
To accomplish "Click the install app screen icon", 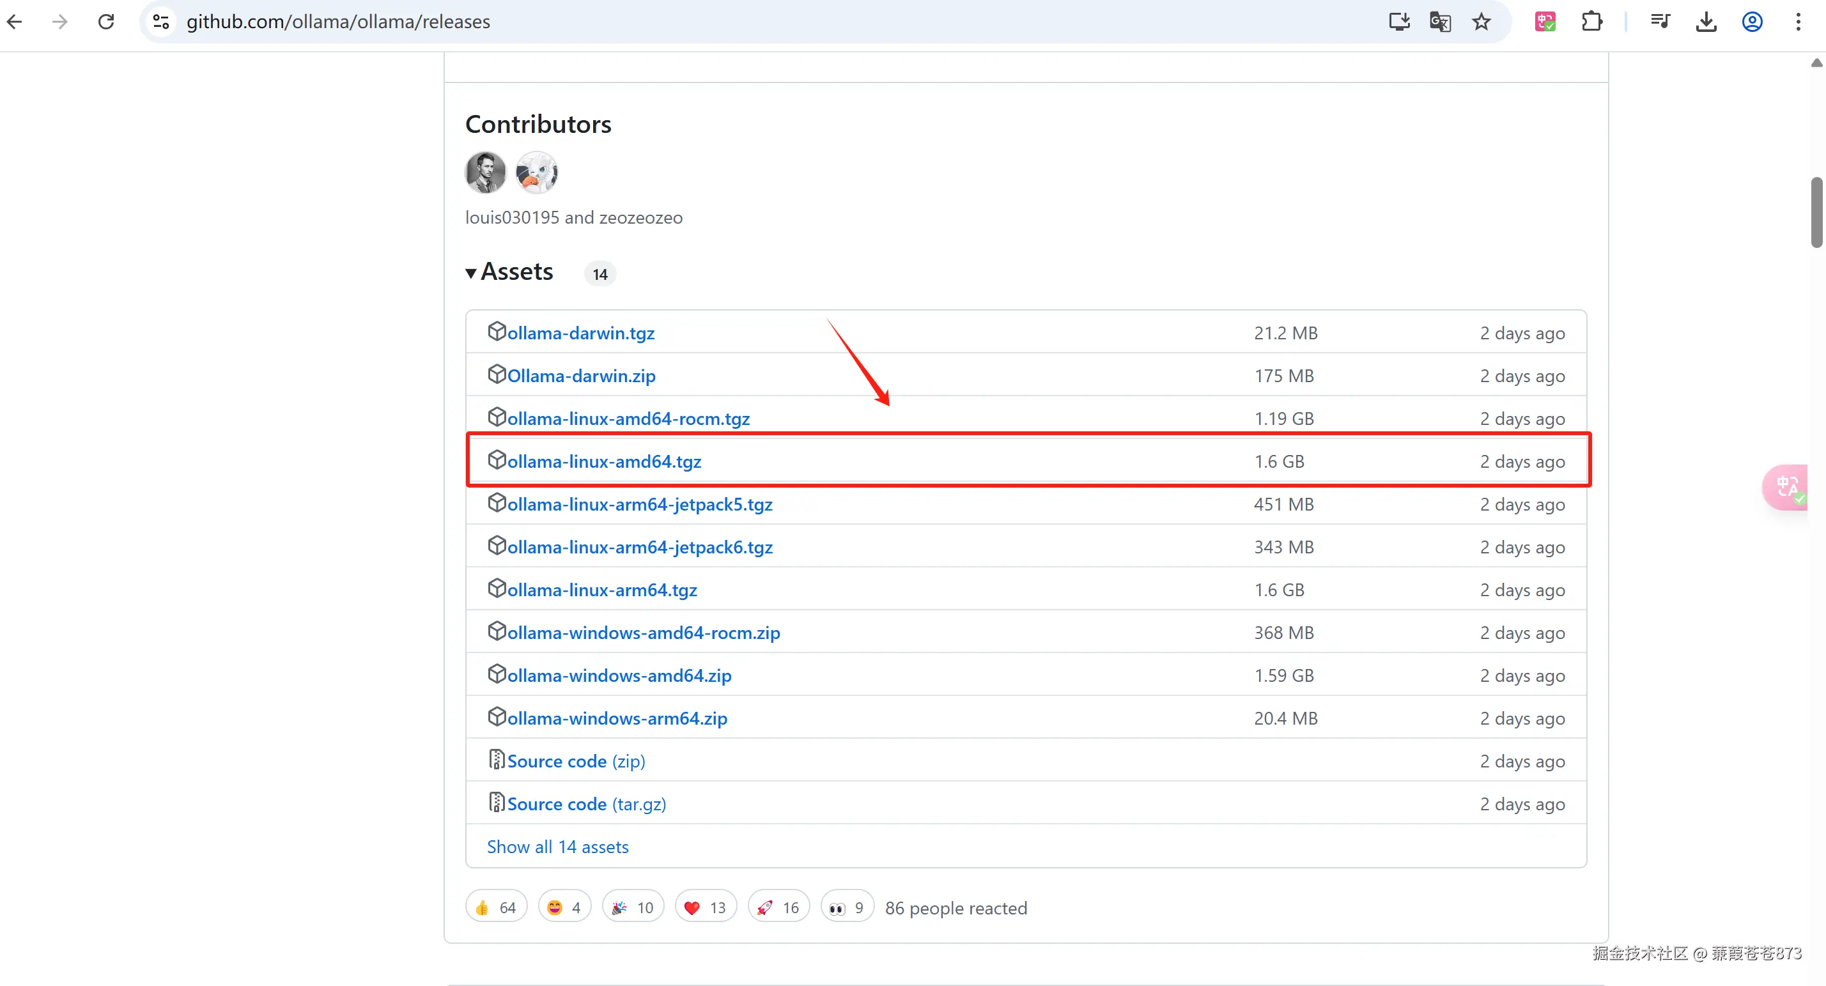I will [1398, 22].
